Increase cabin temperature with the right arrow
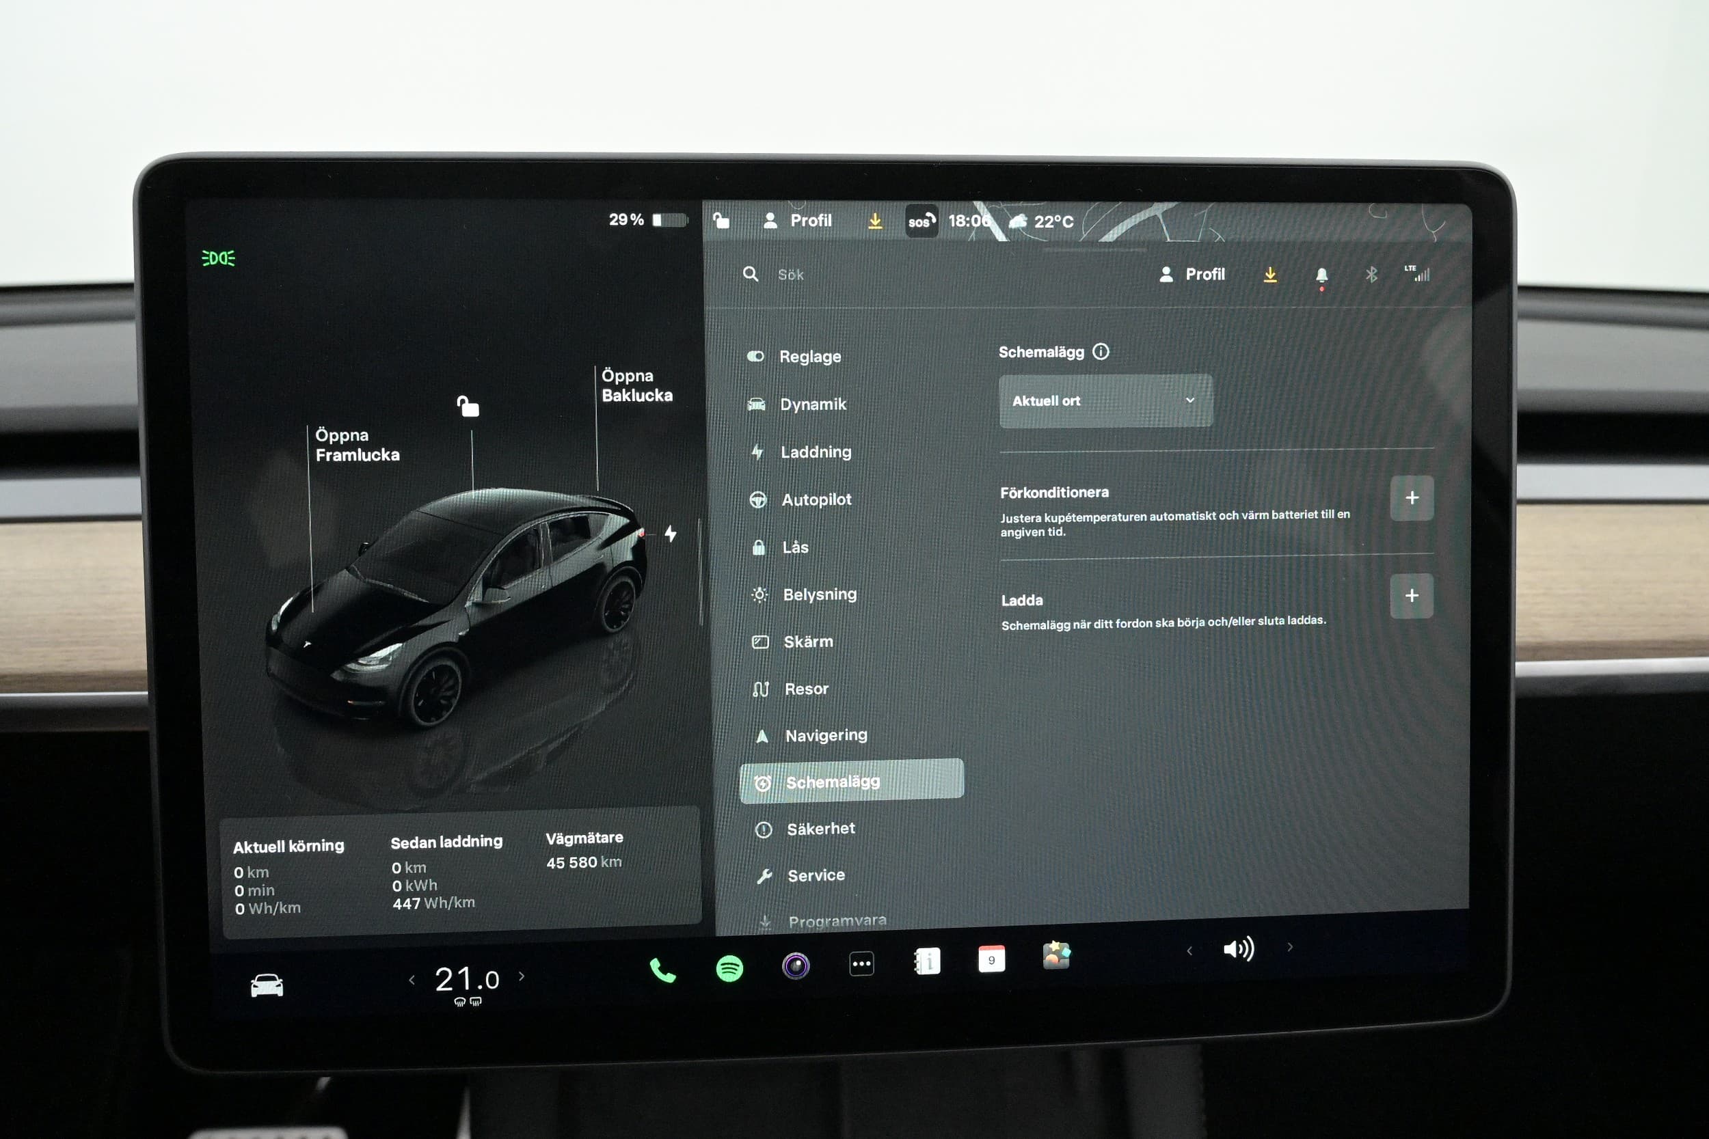This screenshot has width=1709, height=1139. point(522,976)
